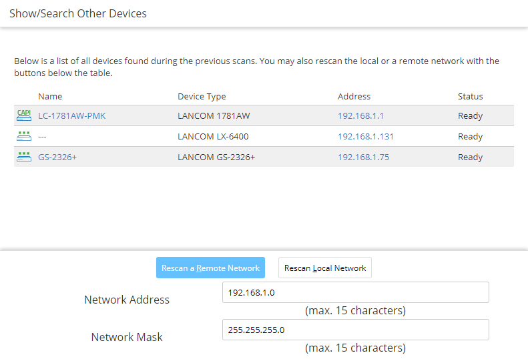The image size is (528, 359).
Task: Click the Name column header
Action: tap(50, 96)
